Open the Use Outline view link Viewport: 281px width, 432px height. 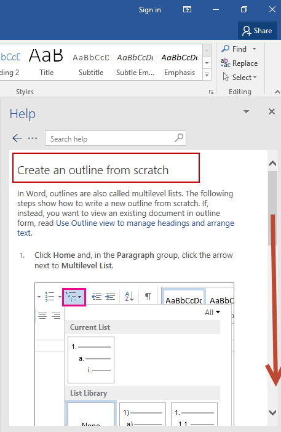coord(126,228)
